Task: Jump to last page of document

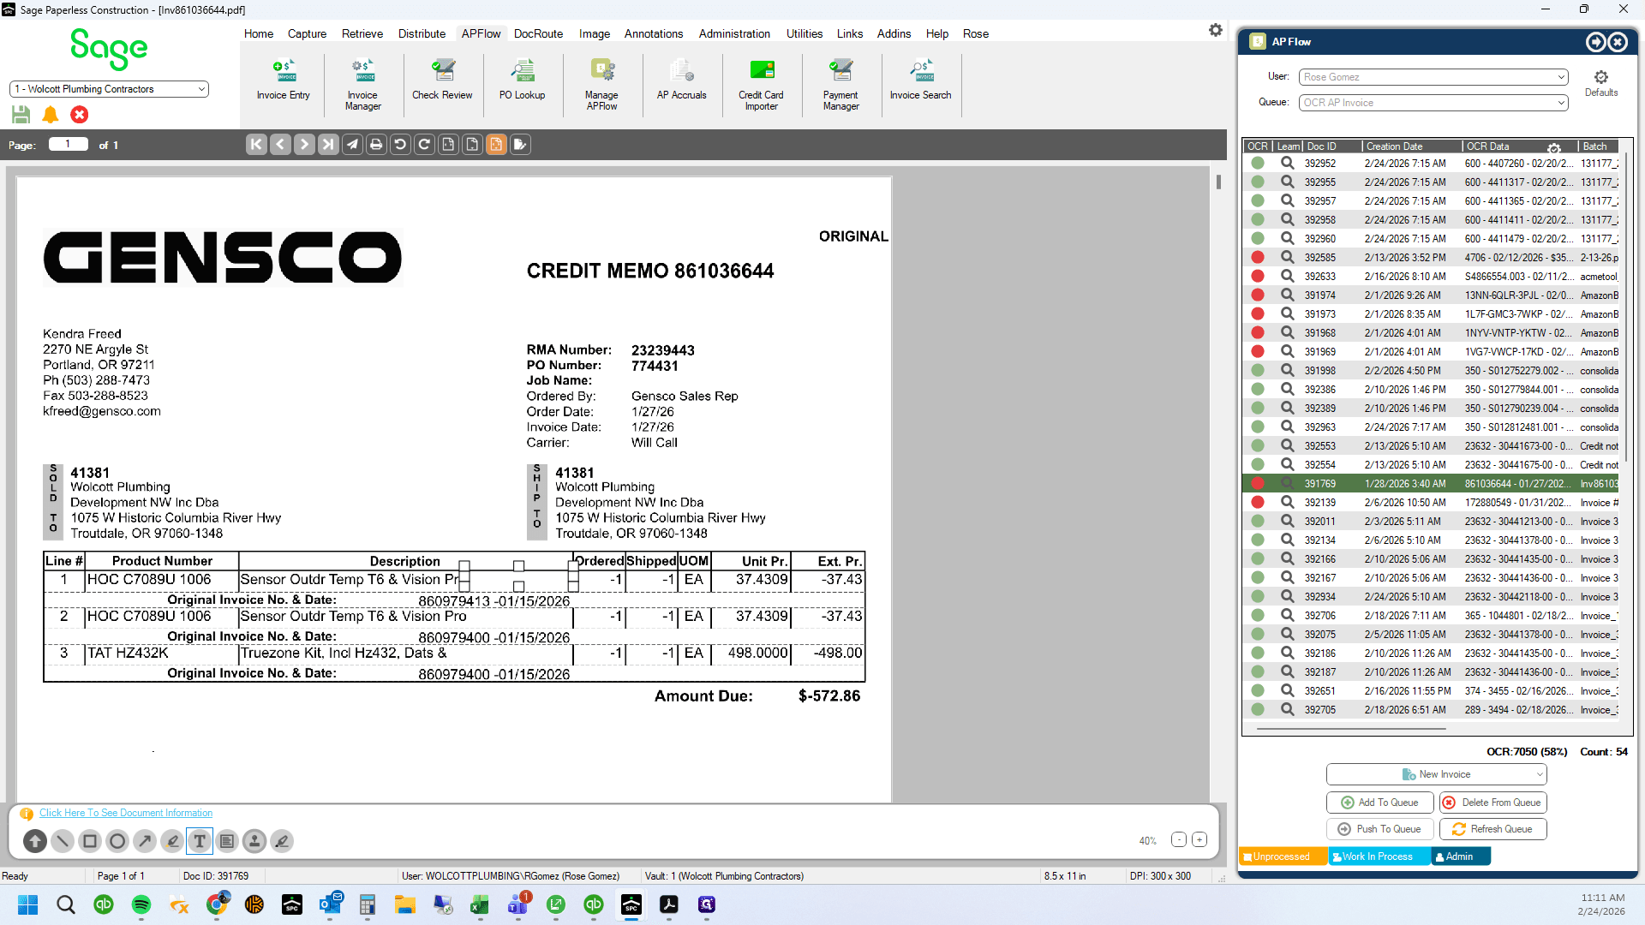Action: (328, 145)
